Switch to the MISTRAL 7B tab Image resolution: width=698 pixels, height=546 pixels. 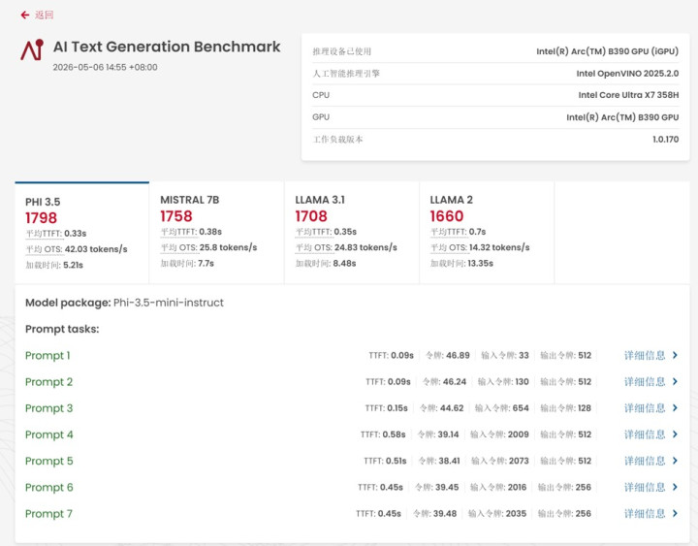click(x=217, y=233)
